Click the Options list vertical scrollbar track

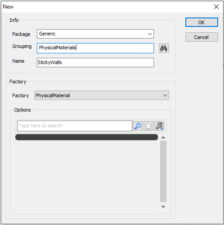click(x=163, y=171)
